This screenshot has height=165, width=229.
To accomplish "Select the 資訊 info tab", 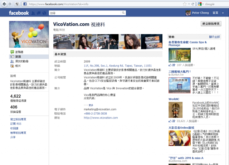I will 29,57.
